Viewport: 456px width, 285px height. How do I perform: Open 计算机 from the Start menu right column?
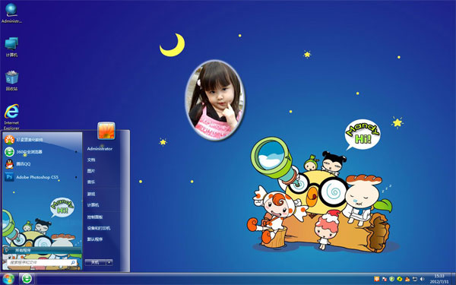tap(93, 205)
